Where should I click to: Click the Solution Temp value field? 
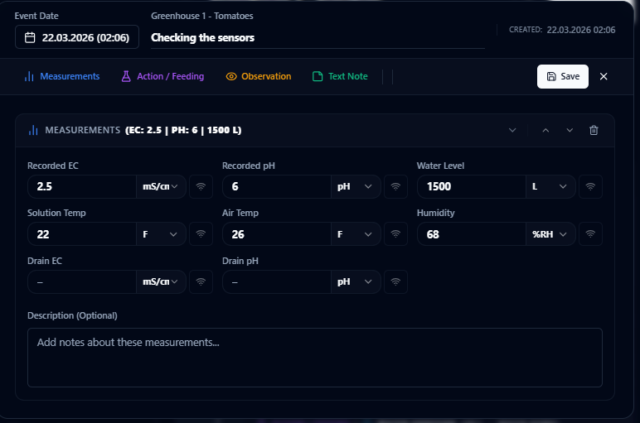point(81,234)
